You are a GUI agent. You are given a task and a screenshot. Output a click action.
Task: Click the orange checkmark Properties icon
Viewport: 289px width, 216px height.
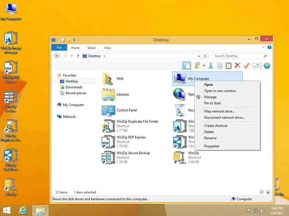246,66
